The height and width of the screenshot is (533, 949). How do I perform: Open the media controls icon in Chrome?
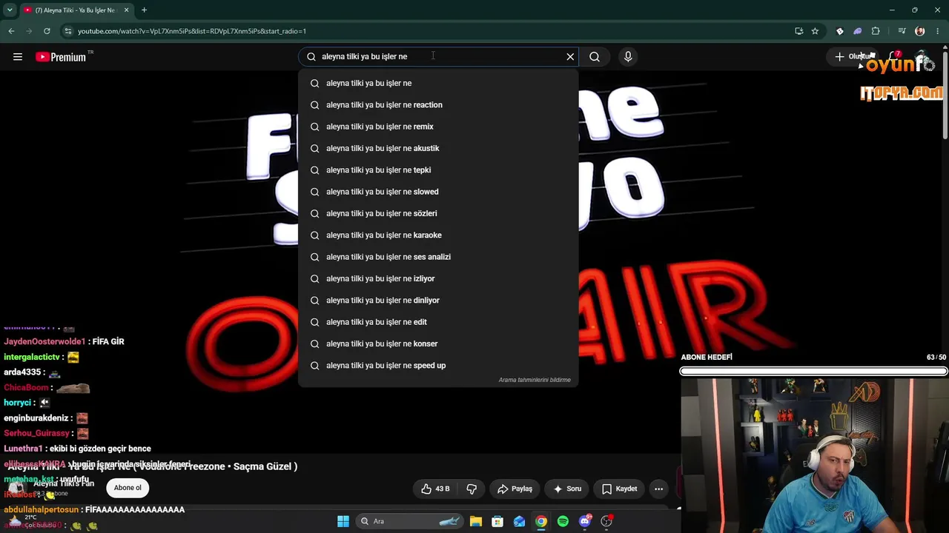pyautogui.click(x=902, y=31)
